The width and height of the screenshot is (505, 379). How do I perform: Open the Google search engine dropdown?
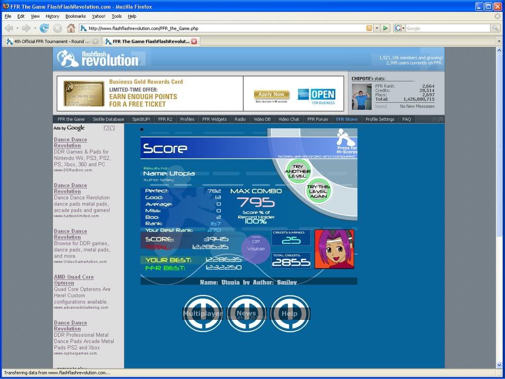399,28
